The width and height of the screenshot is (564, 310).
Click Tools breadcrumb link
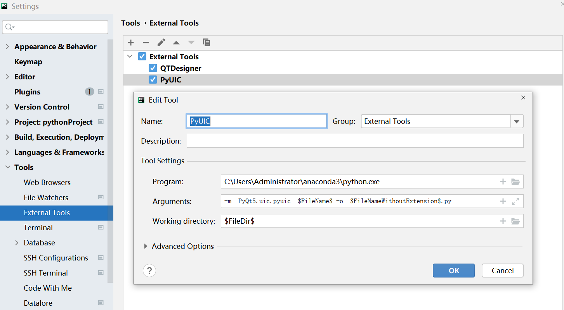[x=130, y=23]
